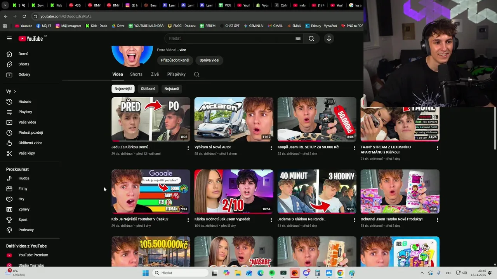Open options for Kdo Je Největší Youtuber video
The width and height of the screenshot is (497, 279).
188,220
